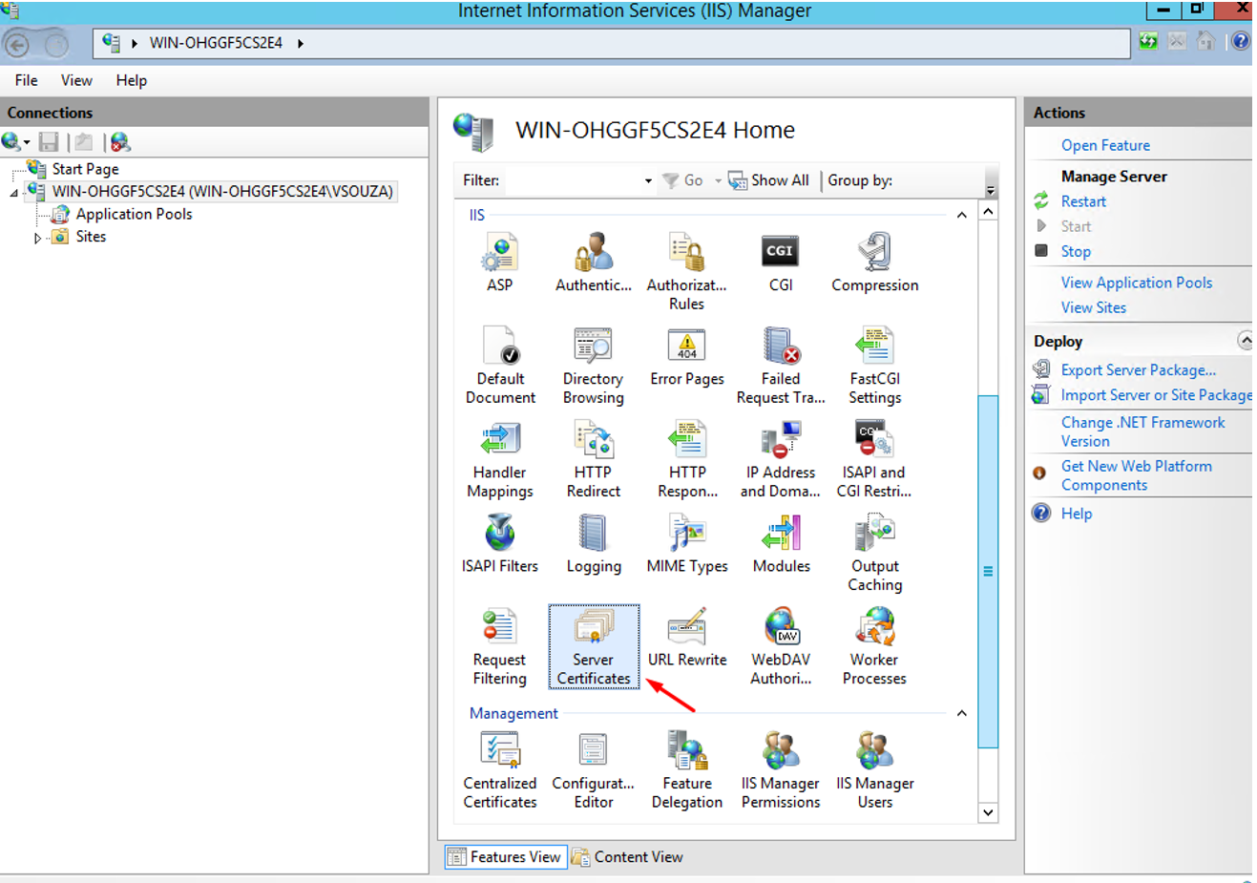The image size is (1257, 883).
Task: Open HTTP Response Headers feature
Action: 686,459
